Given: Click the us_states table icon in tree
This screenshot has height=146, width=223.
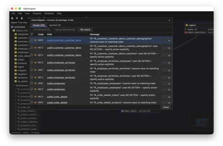Looking at the screenshot, I should [16, 81].
